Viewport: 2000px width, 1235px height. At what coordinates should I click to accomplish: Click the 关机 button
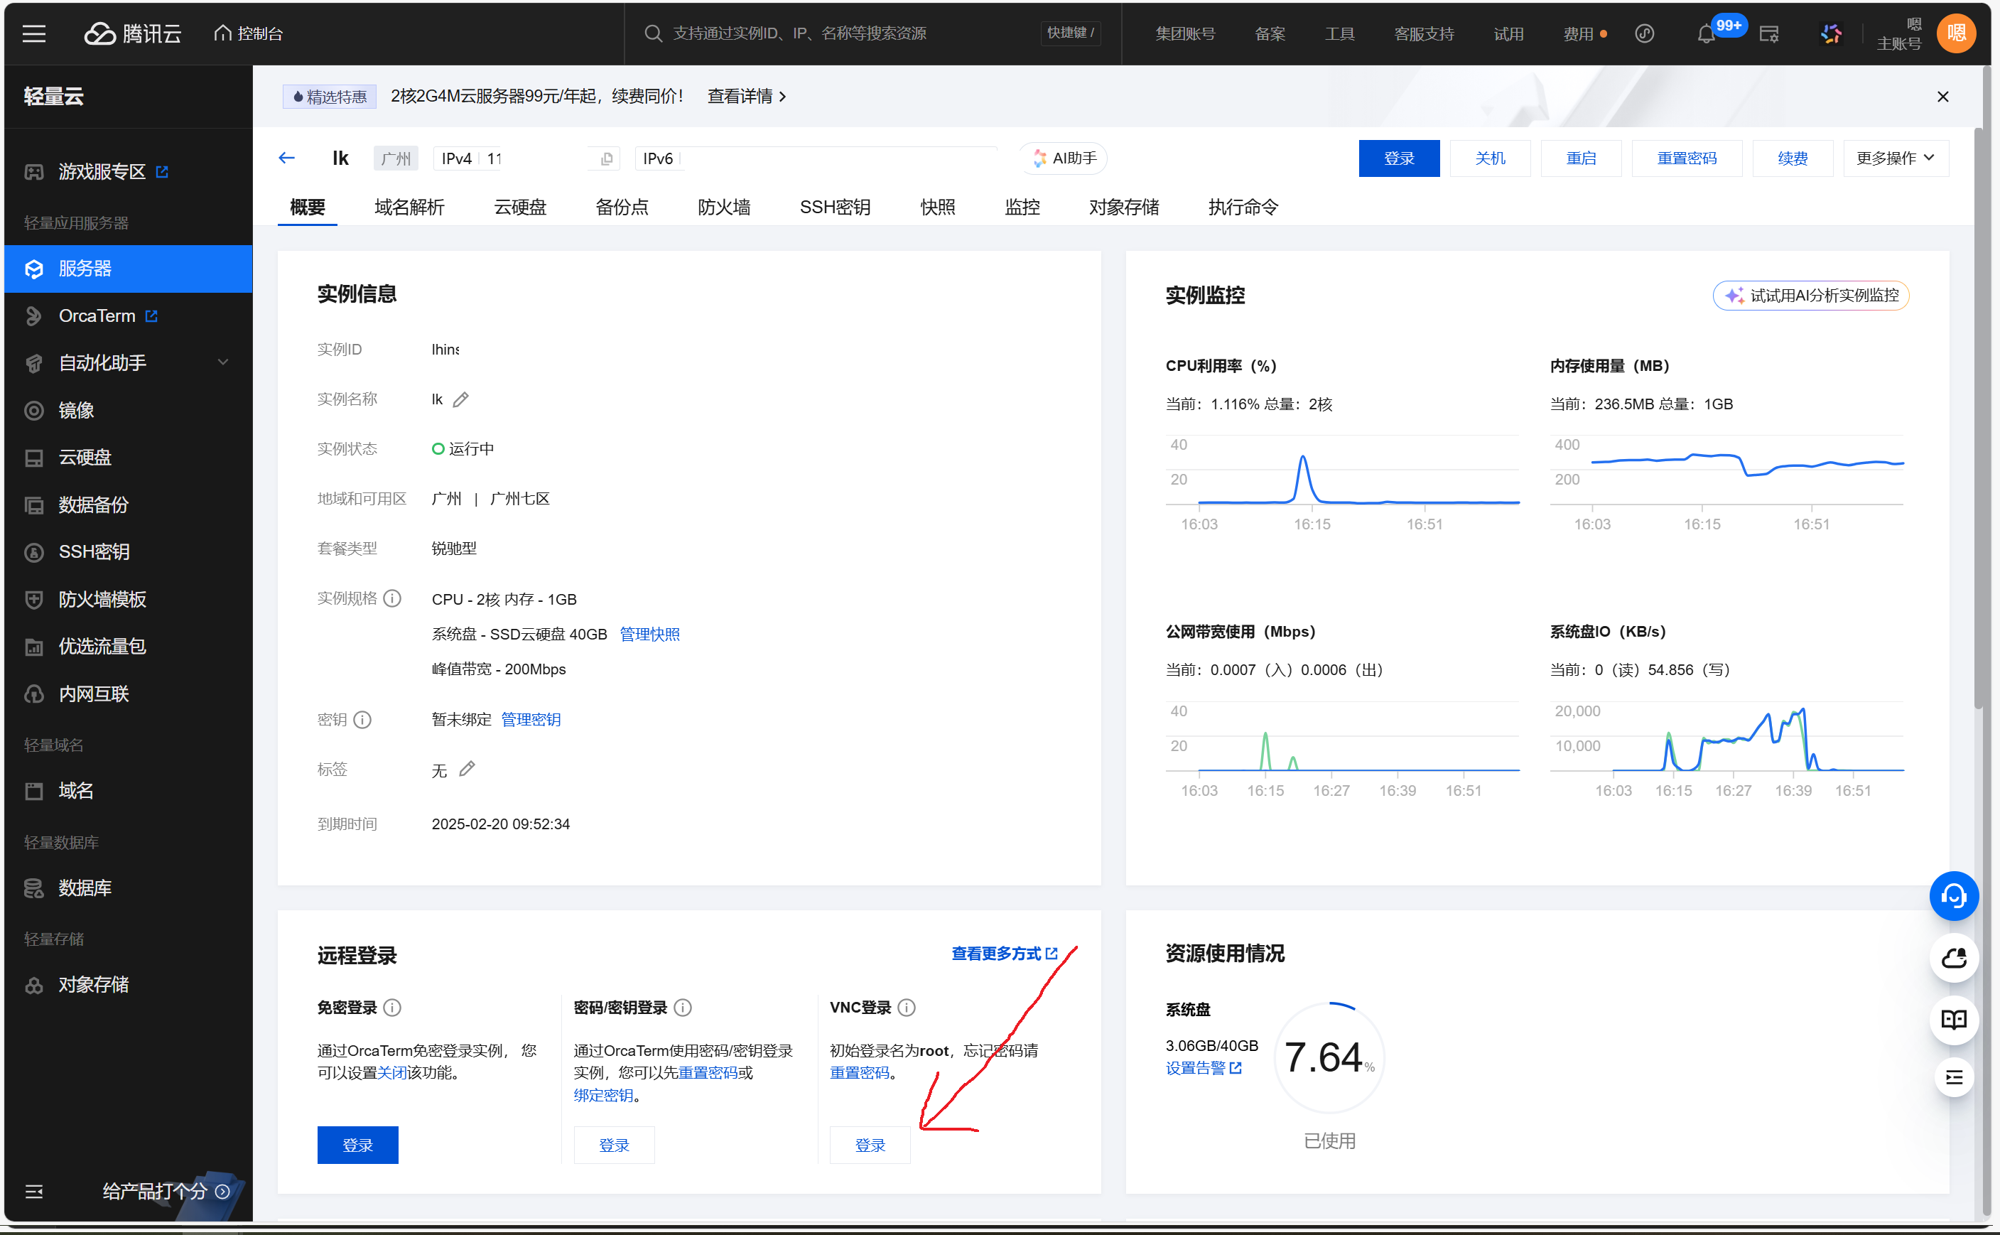click(1490, 158)
